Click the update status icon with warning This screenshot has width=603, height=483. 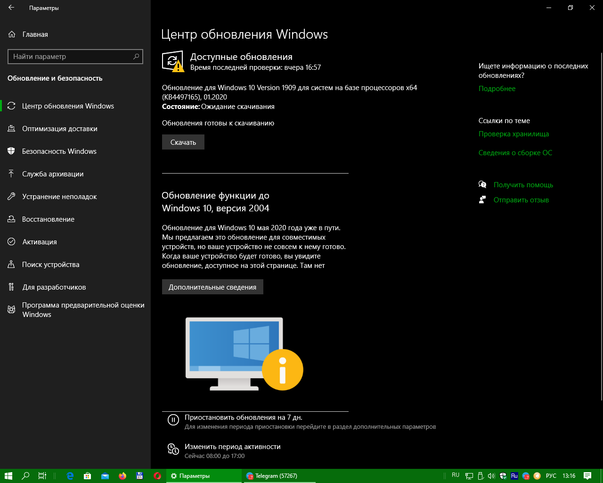pyautogui.click(x=173, y=61)
